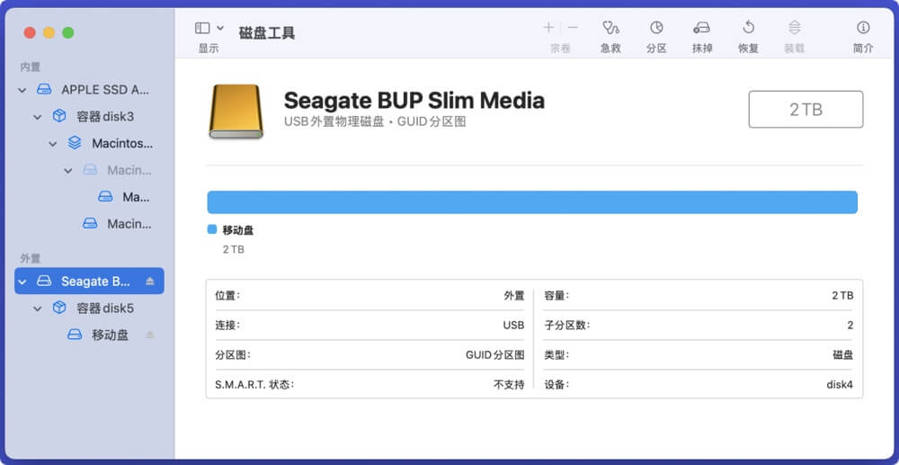Collapse the Macintos... volume group
Screen dimensions: 899x465
click(53, 144)
